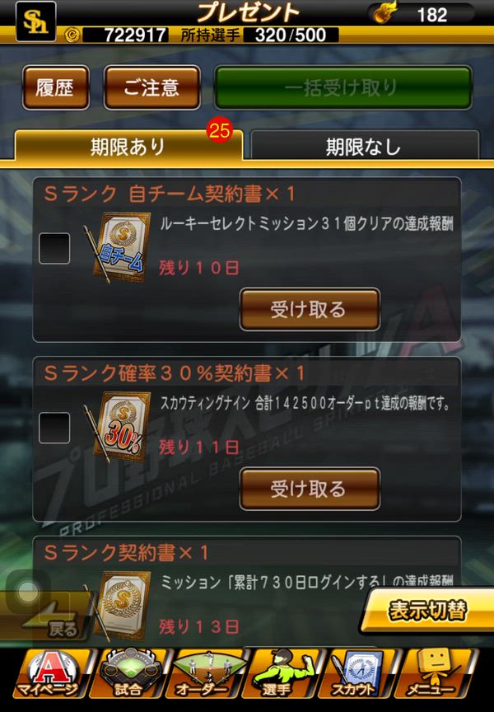Open the オーダー field icon

[x=207, y=674]
